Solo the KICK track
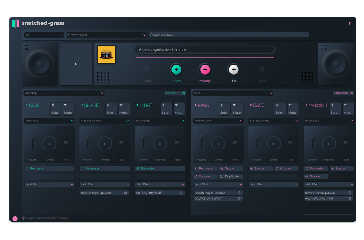Screen dimensions: 364x240 pos(55,108)
